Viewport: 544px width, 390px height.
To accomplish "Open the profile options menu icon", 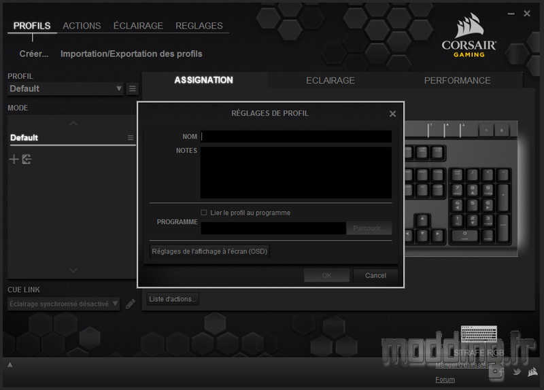I will tap(132, 89).
